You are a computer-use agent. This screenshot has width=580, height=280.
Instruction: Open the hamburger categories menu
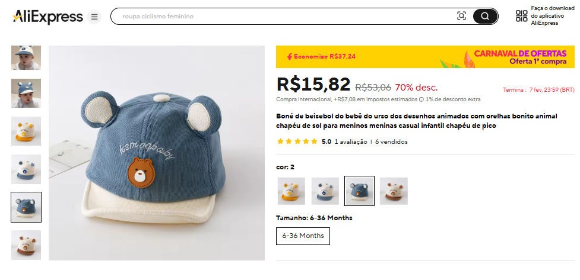point(94,17)
